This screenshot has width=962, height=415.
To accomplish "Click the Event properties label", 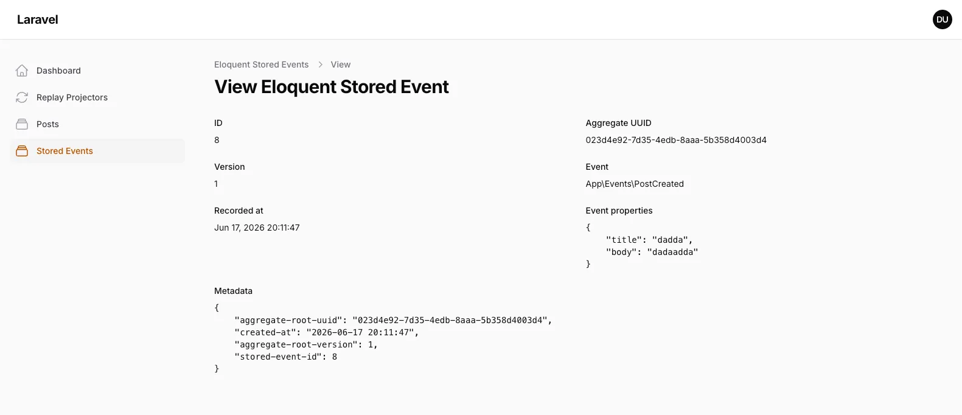I will pos(619,211).
